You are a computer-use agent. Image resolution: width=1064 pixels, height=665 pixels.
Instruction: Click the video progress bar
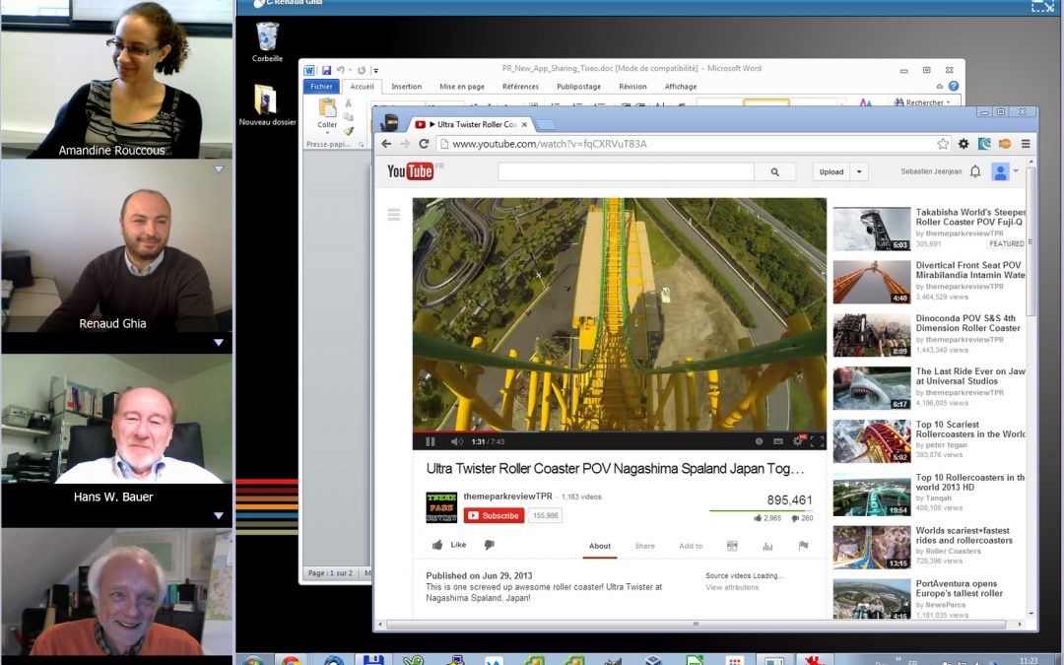[620, 432]
